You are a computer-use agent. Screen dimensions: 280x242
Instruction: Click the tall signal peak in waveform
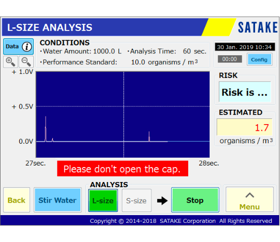pos(46,129)
